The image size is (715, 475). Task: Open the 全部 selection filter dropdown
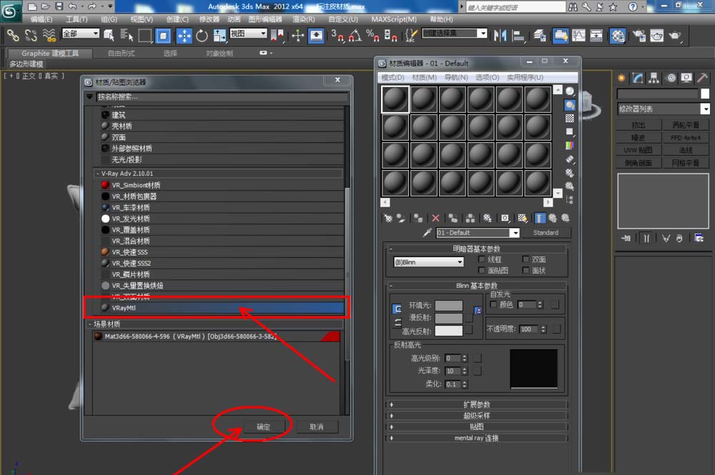point(80,34)
